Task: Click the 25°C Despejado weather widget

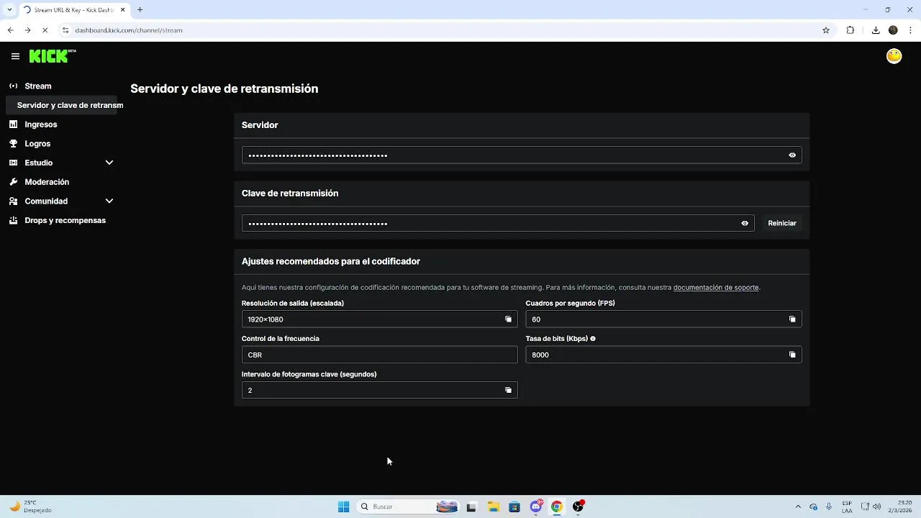Action: [30, 506]
